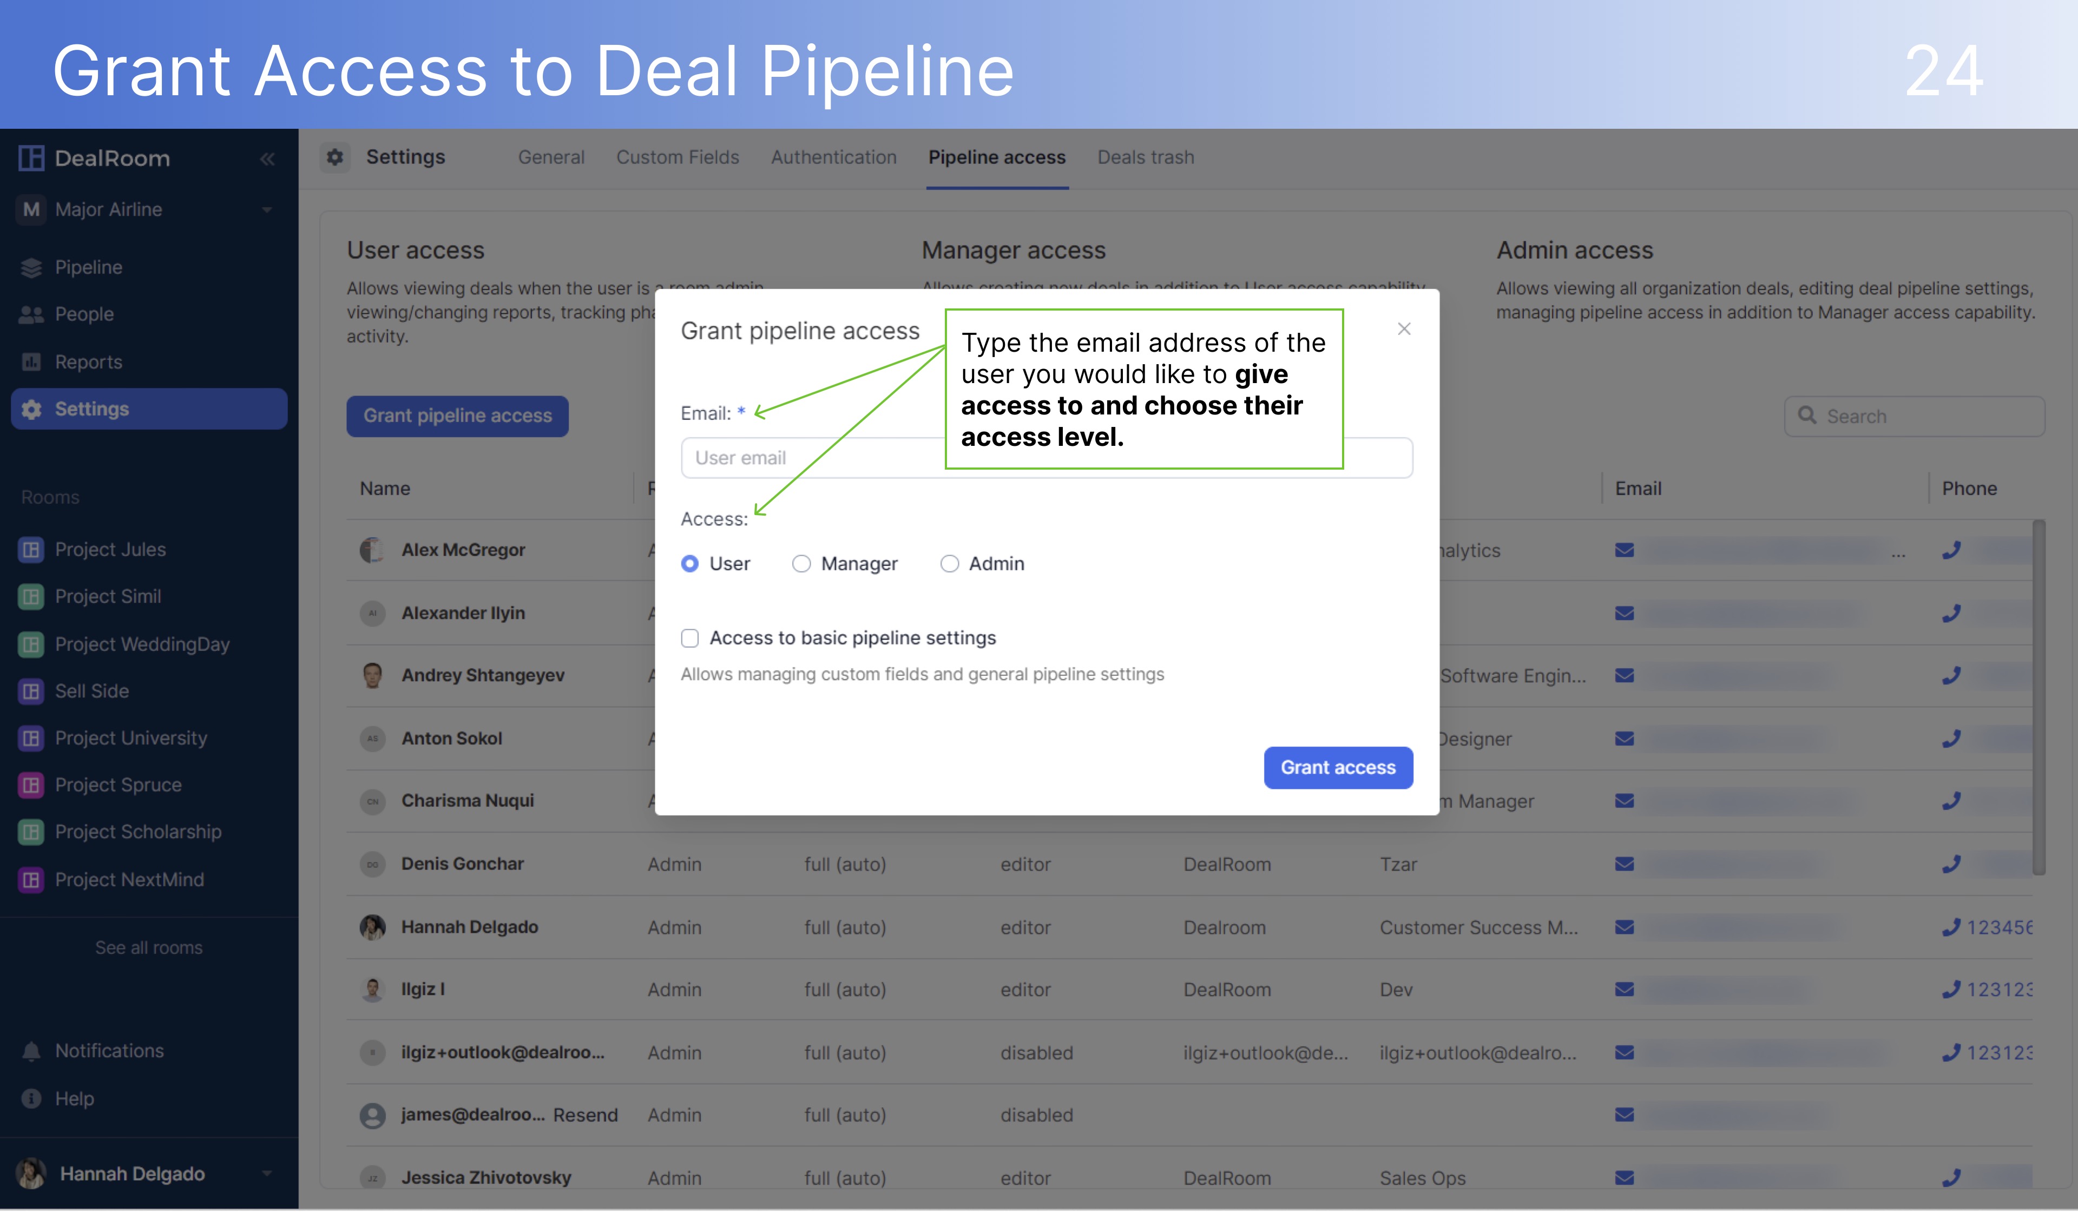Select the Admin access radio button
The height and width of the screenshot is (1212, 2078).
point(949,563)
